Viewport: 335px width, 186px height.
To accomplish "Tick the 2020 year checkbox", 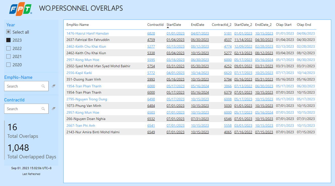I will click(x=9, y=65).
